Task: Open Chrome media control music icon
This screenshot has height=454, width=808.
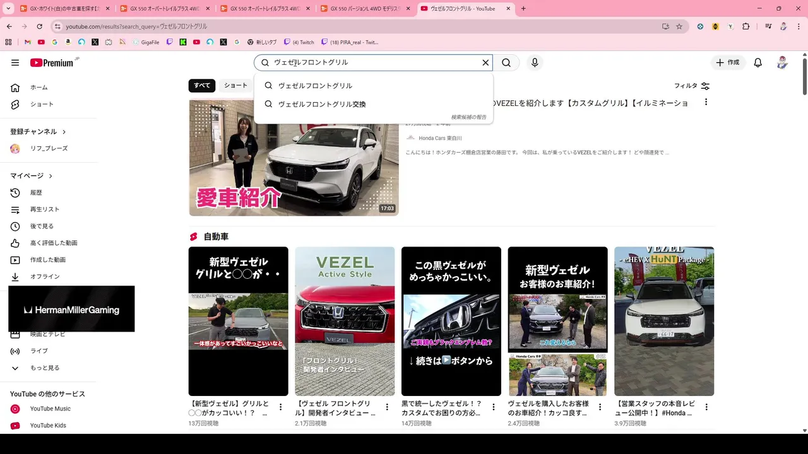Action: (x=768, y=26)
